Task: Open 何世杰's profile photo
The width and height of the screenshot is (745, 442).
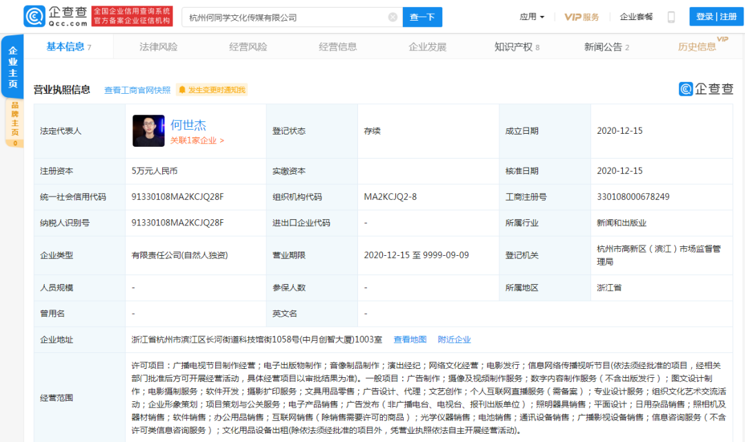Action: point(148,130)
